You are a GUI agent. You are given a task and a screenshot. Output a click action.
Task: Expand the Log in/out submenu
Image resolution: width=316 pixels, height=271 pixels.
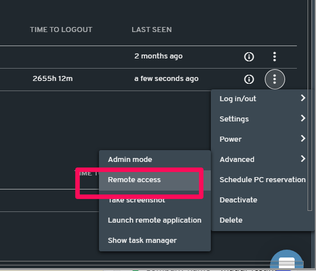tap(263, 99)
